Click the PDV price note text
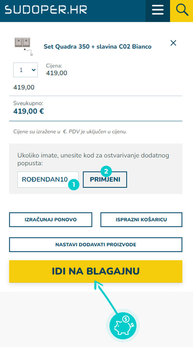The image size is (193, 347). (x=70, y=132)
